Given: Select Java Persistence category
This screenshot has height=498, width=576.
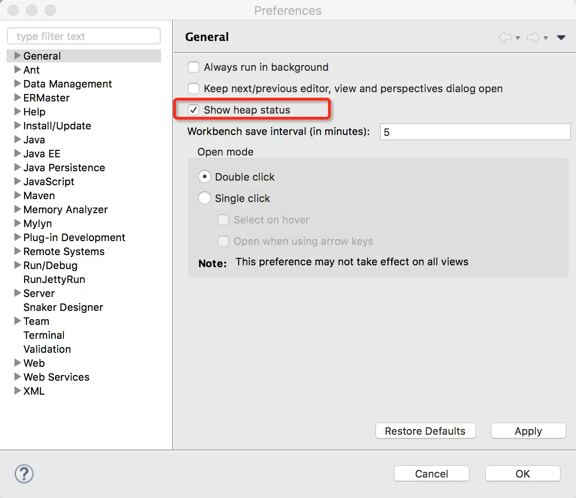Looking at the screenshot, I should (64, 168).
